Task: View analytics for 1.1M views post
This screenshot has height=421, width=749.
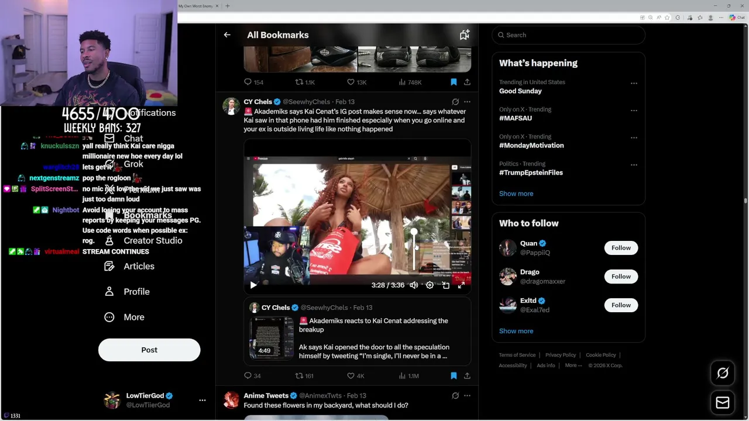Action: tap(408, 376)
